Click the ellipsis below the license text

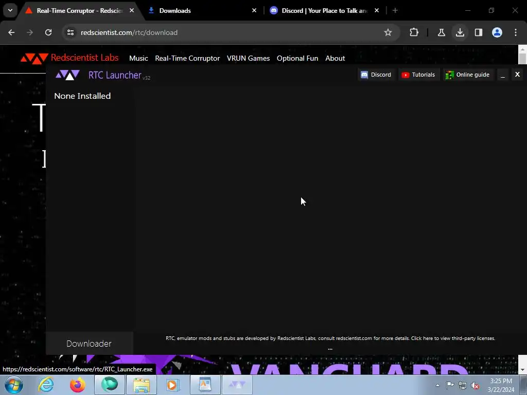(330, 349)
